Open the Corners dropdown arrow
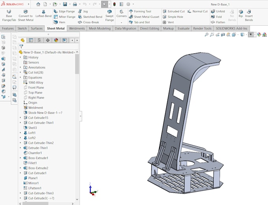268x205 pixels. 121,23
